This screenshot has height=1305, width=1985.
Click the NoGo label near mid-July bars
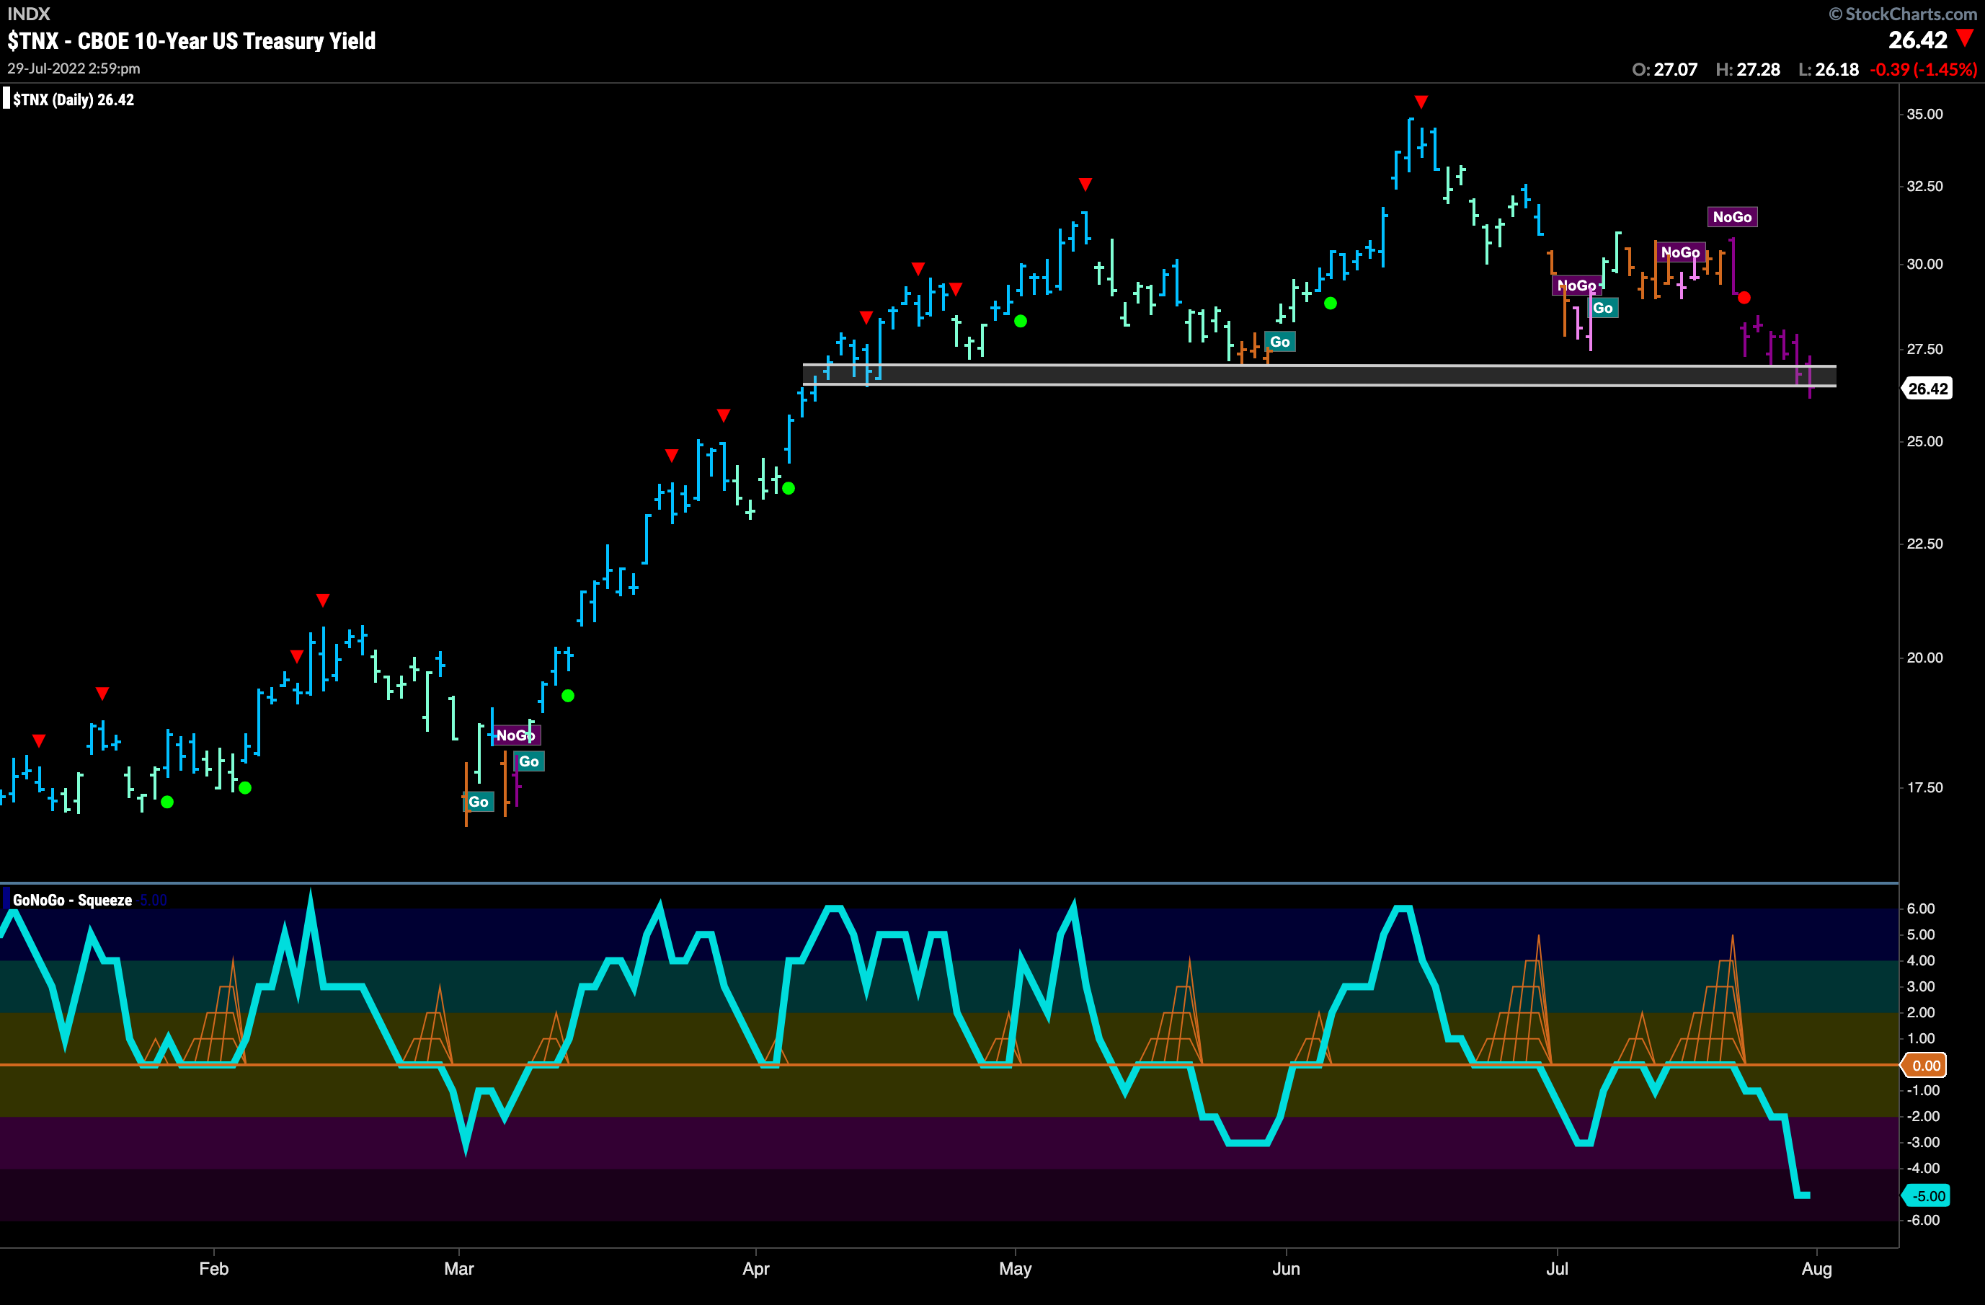point(1681,252)
